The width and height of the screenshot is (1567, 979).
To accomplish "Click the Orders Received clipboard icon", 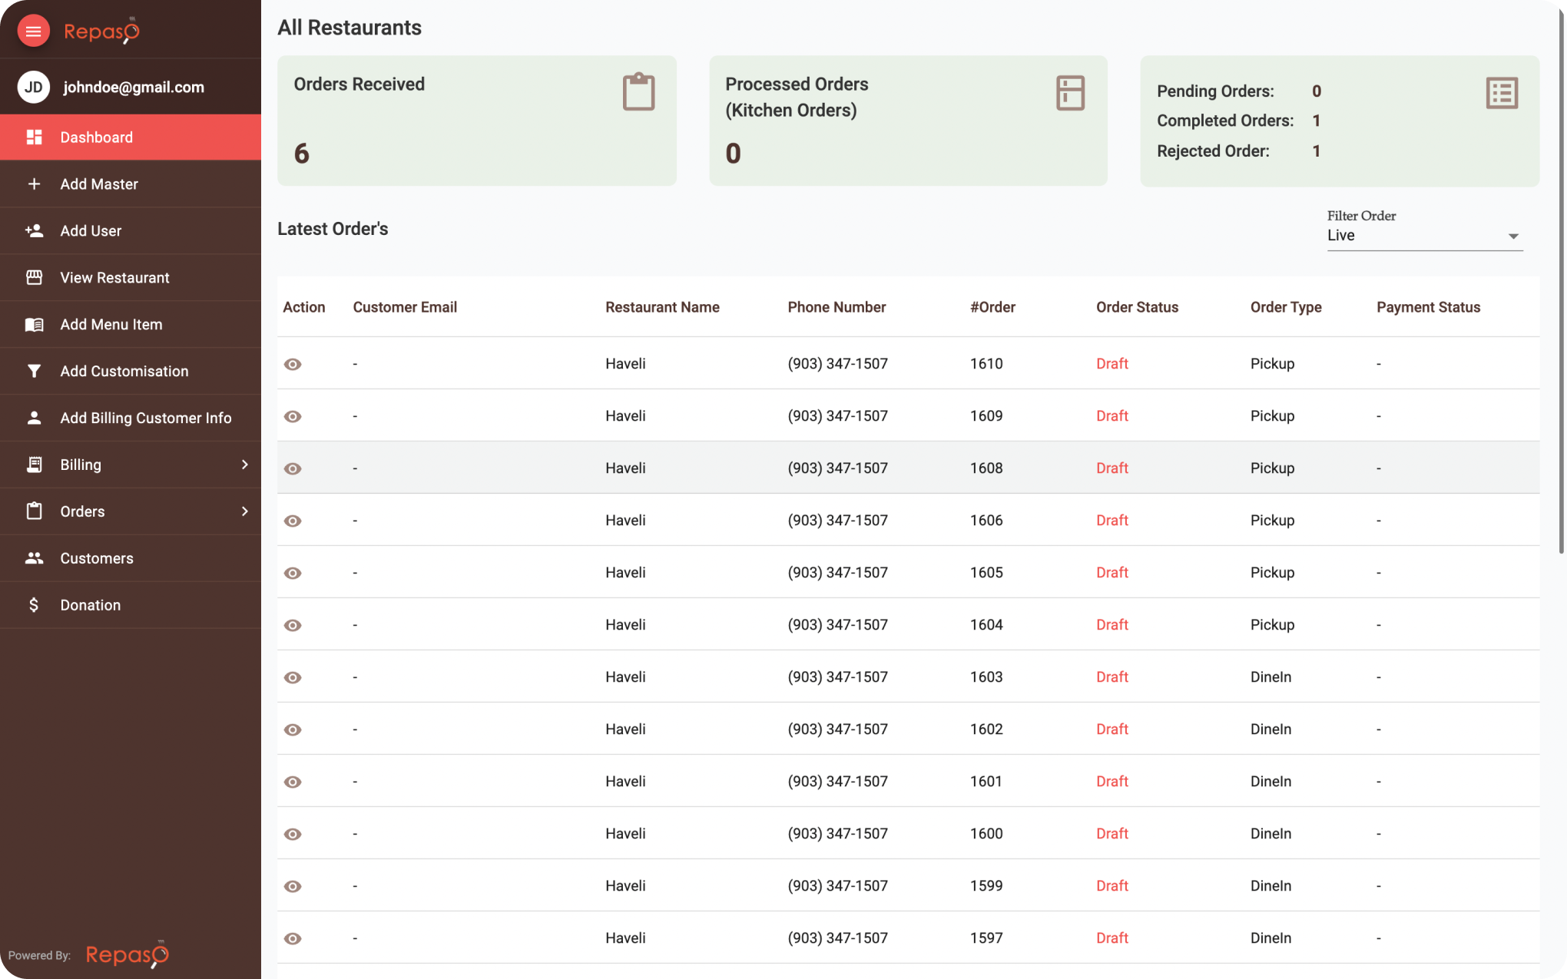I will pos(638,92).
